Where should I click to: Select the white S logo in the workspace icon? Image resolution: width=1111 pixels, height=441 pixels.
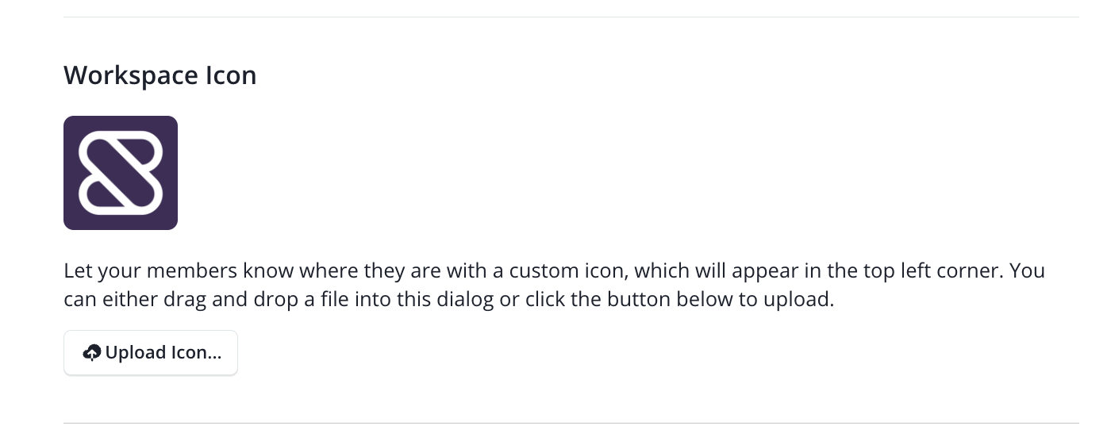click(121, 173)
